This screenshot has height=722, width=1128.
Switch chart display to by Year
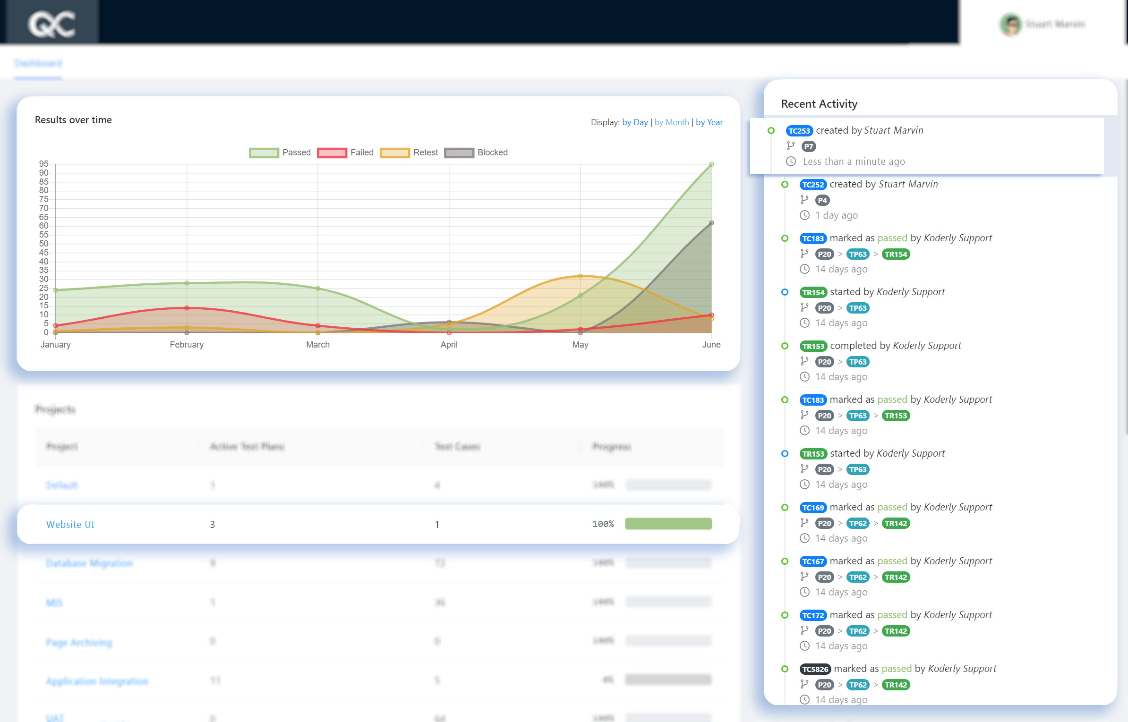[x=709, y=122]
